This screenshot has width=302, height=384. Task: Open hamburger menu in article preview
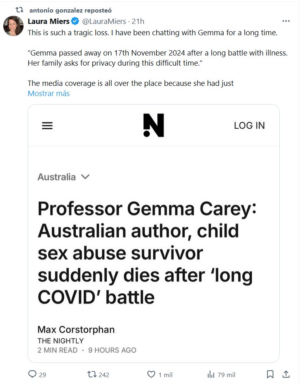(47, 126)
